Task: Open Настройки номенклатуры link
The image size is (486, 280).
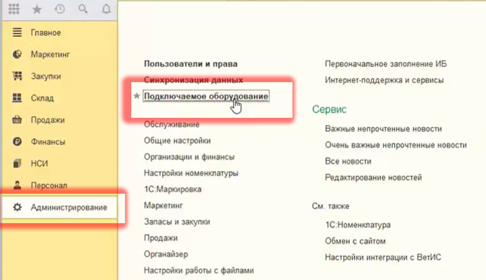Action: [191, 173]
